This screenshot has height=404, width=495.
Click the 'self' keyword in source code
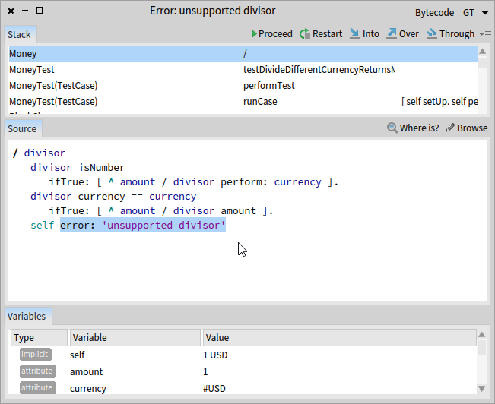(43, 226)
